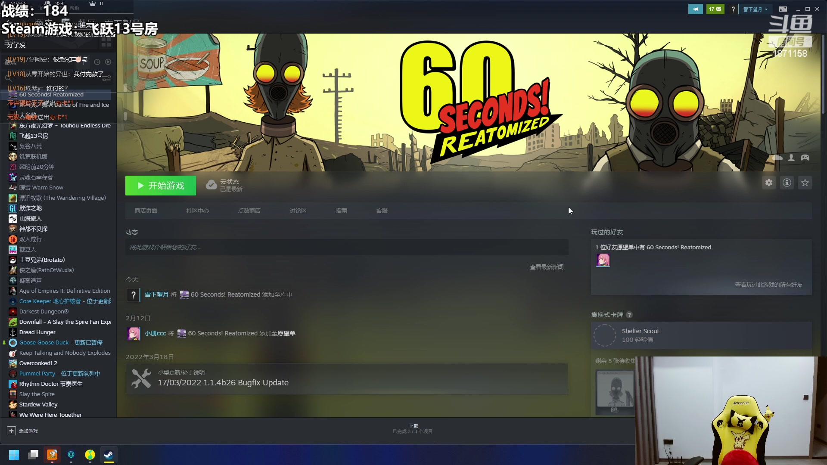Open the 1.1.4b26 Bugfix Update news item
Image resolution: width=827 pixels, height=465 pixels.
pyautogui.click(x=347, y=379)
